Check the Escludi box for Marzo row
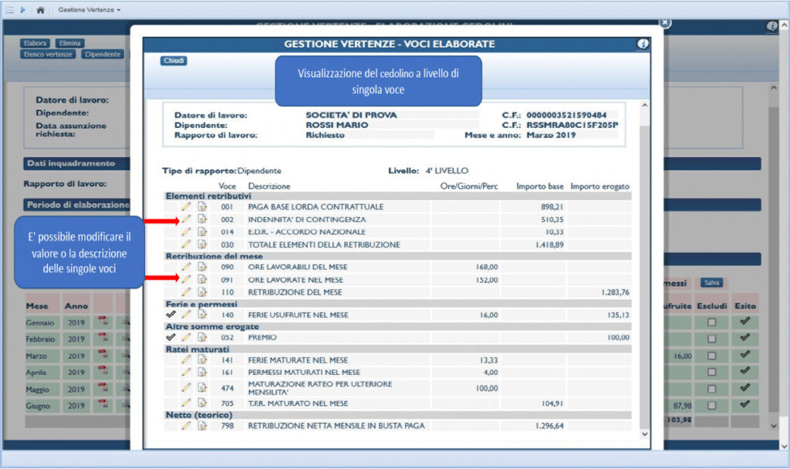 (x=711, y=356)
